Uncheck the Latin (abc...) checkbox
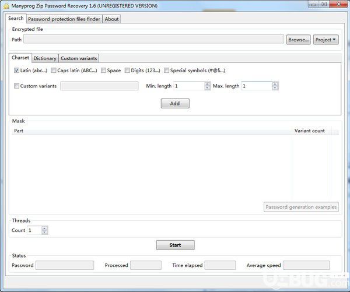Viewport: 350px width, 292px height. 16,71
